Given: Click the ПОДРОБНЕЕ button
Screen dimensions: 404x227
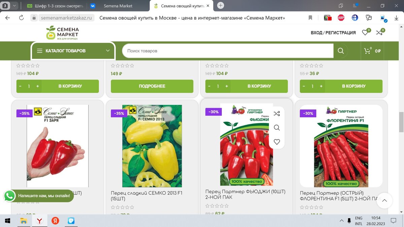Looking at the screenshot, I should 152,86.
